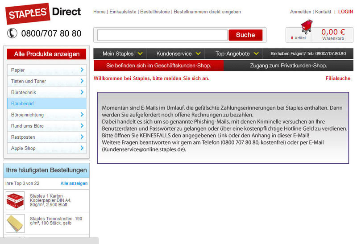The width and height of the screenshot is (357, 244).
Task: Click the Apple Shop category arrow
Action: pos(82,148)
